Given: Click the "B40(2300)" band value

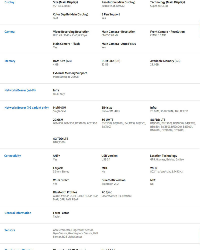Looking at the screenshot, I should tap(59, 142).
